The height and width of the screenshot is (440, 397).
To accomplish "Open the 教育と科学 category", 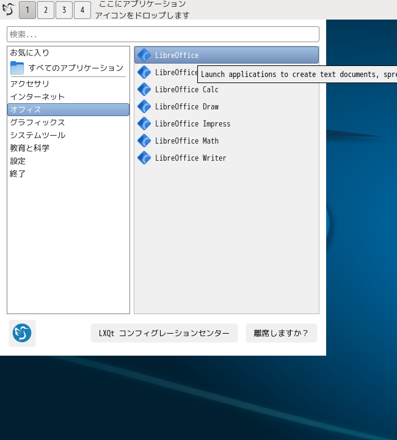I will pyautogui.click(x=68, y=148).
